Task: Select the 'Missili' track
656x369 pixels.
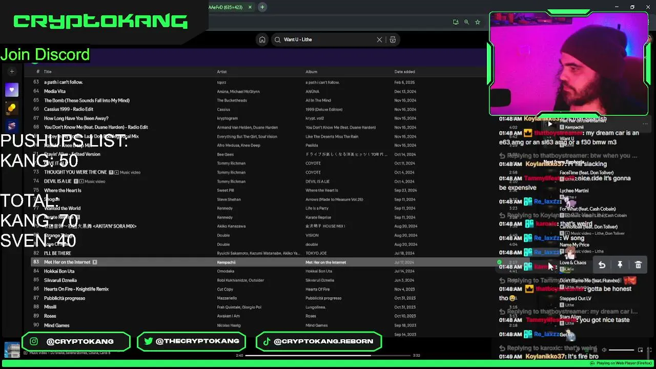Action: [50, 307]
